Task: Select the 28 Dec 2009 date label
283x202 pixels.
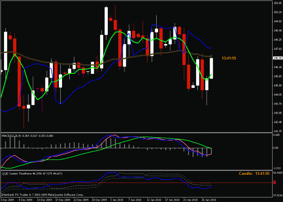Action: point(99,200)
